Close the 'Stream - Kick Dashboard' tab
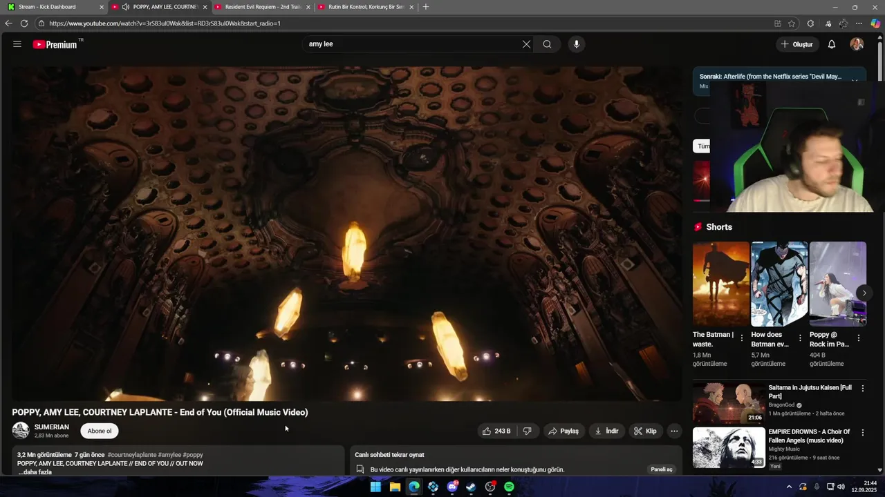885x497 pixels. click(x=102, y=7)
